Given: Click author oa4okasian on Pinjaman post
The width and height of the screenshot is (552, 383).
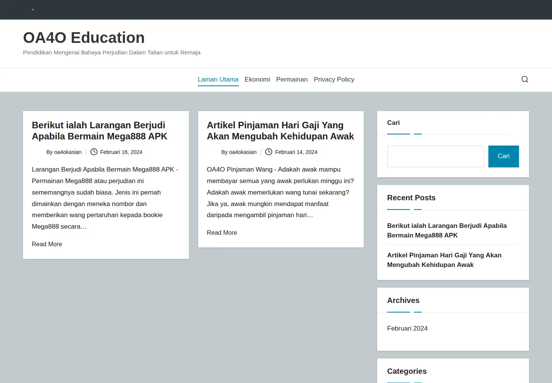Looking at the screenshot, I should [x=243, y=152].
